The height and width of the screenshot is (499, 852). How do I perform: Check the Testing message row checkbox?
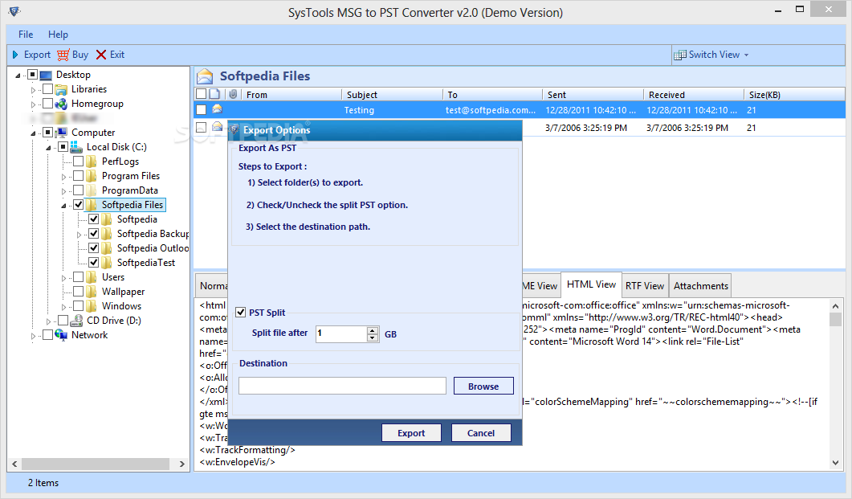coord(201,110)
